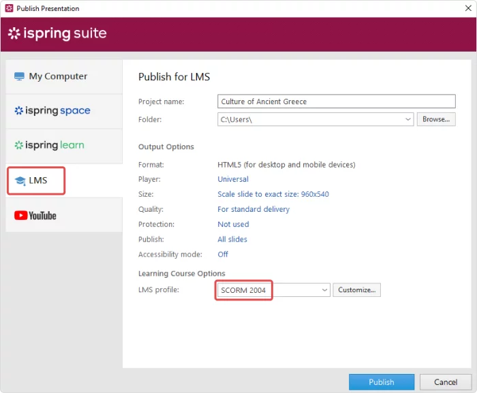The width and height of the screenshot is (477, 393).
Task: Expand the Folder path dropdown
Action: tap(407, 119)
